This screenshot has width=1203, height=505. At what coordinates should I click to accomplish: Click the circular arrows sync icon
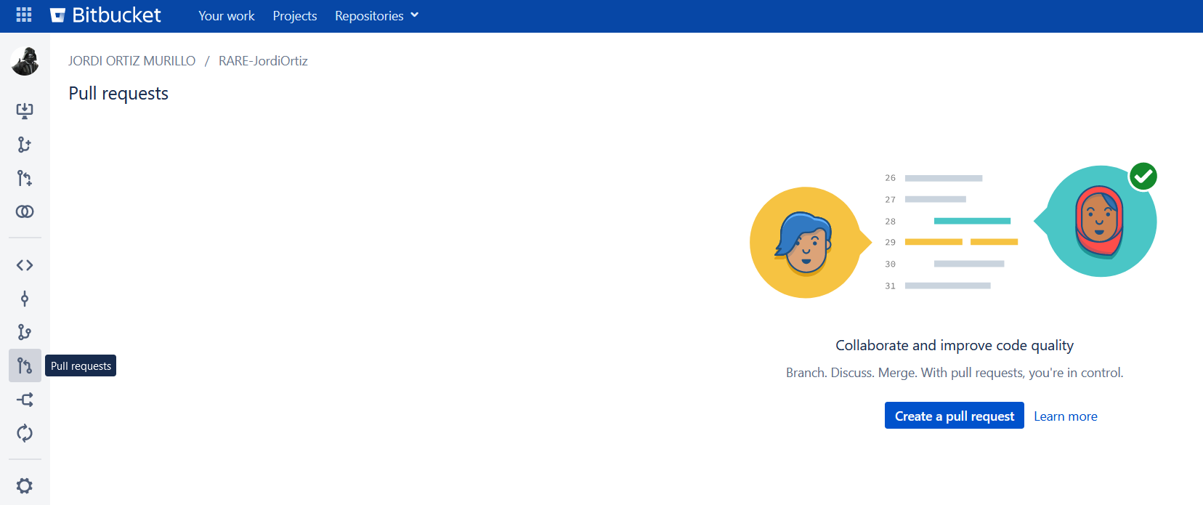pyautogui.click(x=25, y=433)
